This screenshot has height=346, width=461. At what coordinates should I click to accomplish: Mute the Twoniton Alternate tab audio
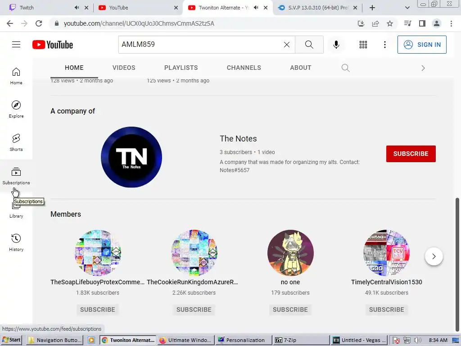[x=256, y=8]
